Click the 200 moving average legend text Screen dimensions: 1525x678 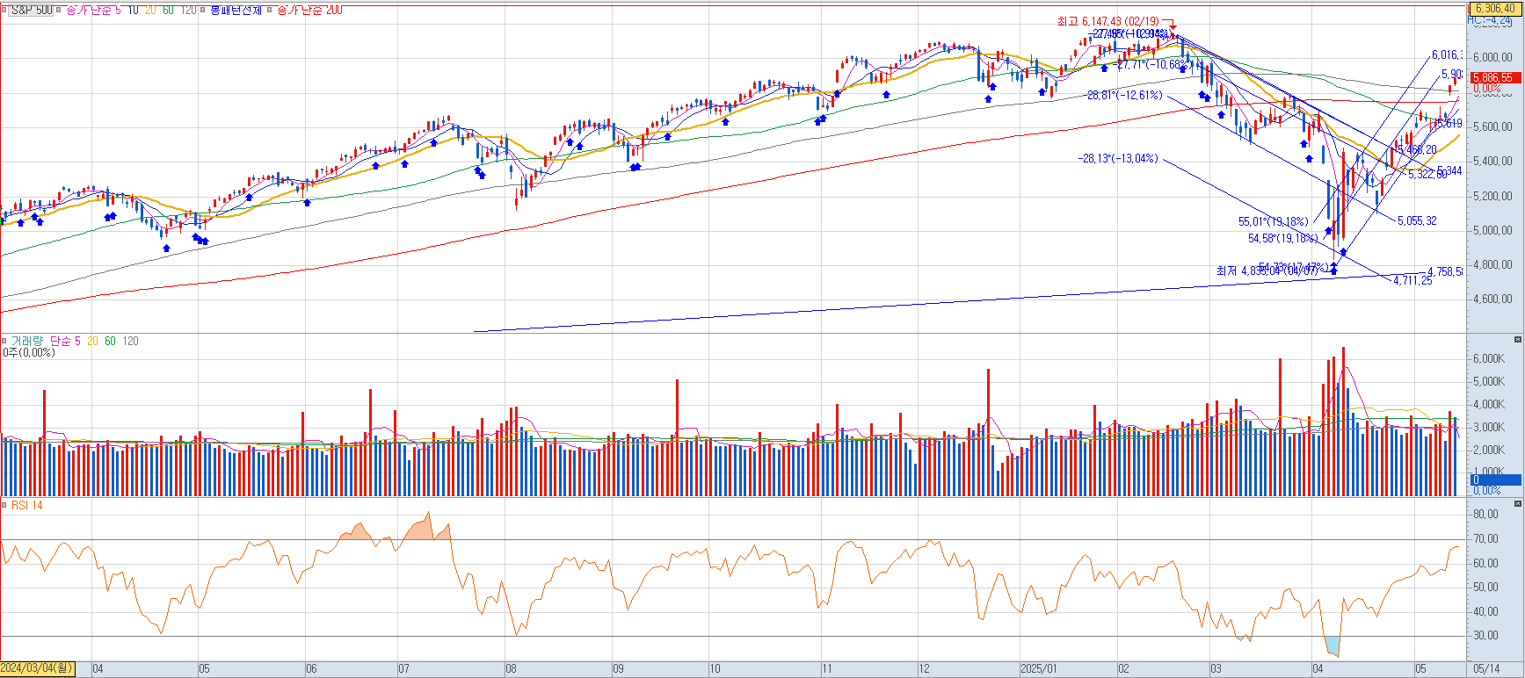click(x=309, y=11)
